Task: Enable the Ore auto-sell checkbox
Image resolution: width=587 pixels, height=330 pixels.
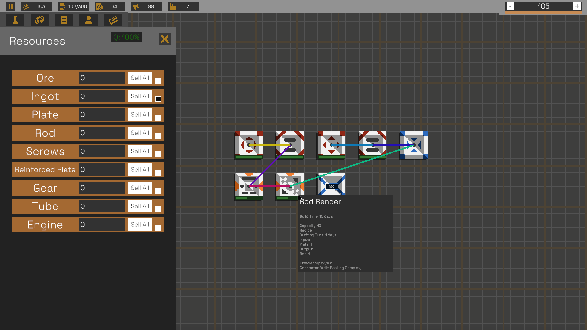Action: (x=158, y=81)
